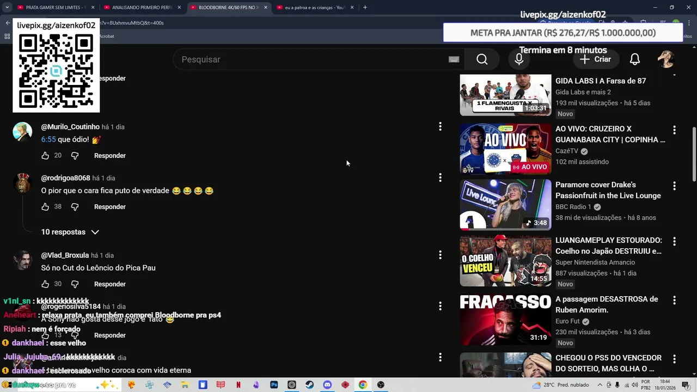Open @Vlad_Broxula channel name
This screenshot has width=697, height=392.
click(x=65, y=255)
